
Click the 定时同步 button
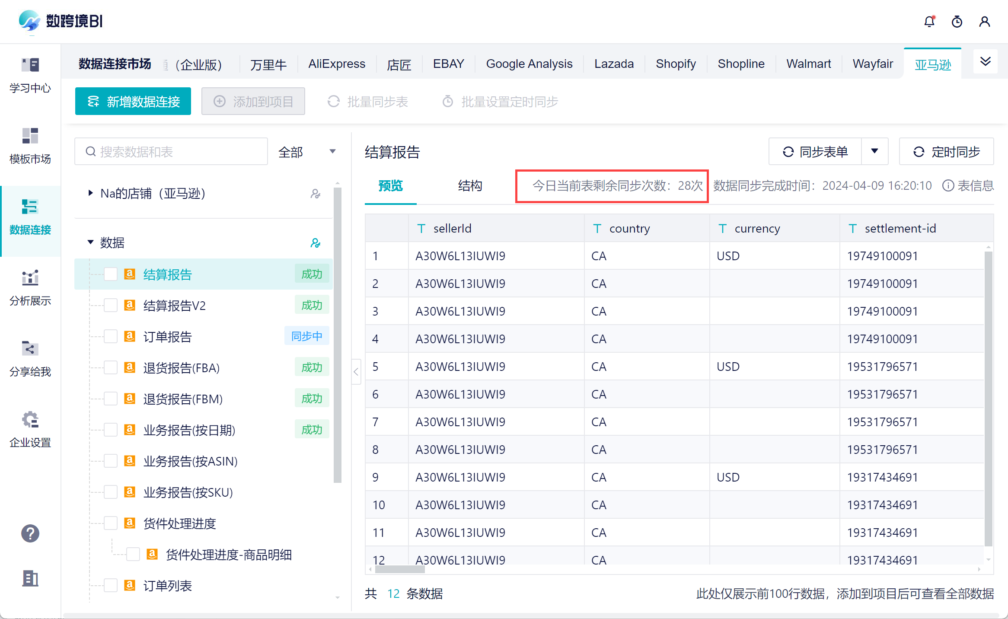(x=946, y=152)
